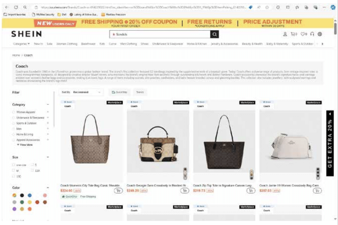Check the Women Apparel category checkbox
The image size is (338, 225).
click(14, 112)
